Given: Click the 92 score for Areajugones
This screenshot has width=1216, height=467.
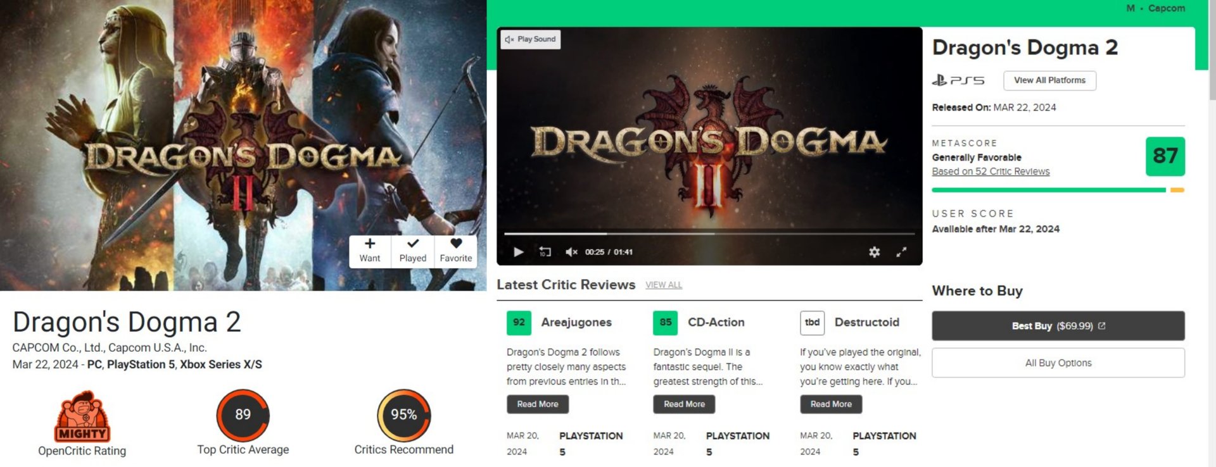Looking at the screenshot, I should pos(519,323).
